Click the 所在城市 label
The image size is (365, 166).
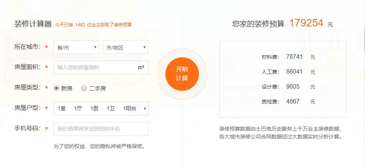click(x=28, y=47)
